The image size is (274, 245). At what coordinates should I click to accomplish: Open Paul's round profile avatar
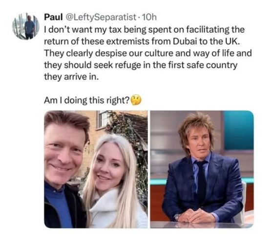coord(25,26)
